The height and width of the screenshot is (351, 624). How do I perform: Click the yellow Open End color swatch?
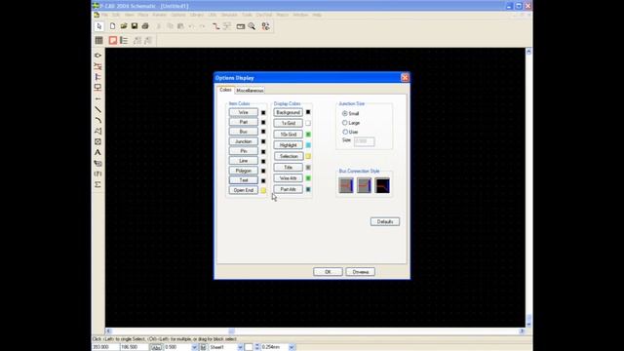263,191
